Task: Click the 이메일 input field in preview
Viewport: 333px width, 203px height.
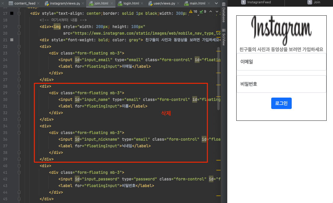Action: pyautogui.click(x=281, y=62)
